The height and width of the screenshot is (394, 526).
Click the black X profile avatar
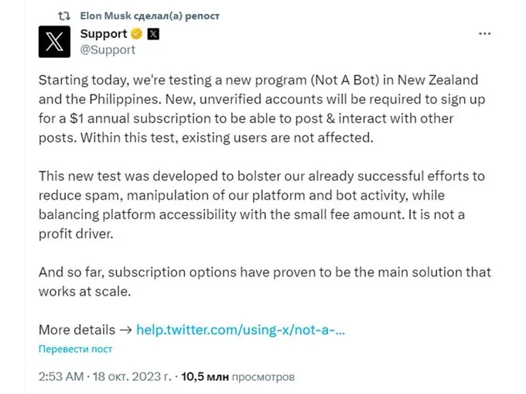[x=54, y=42]
